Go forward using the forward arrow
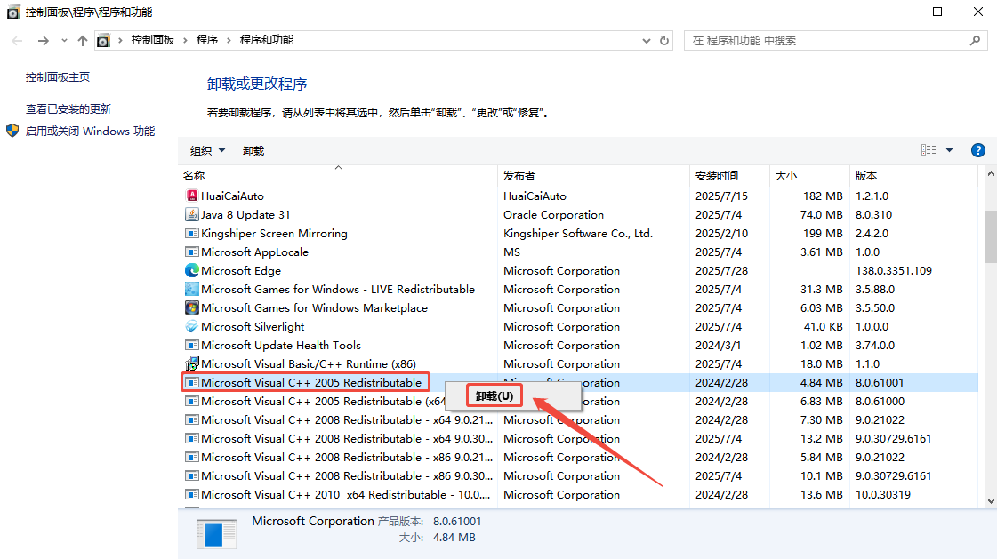997x559 pixels. pyautogui.click(x=44, y=41)
